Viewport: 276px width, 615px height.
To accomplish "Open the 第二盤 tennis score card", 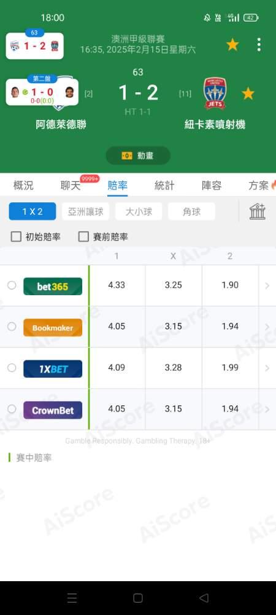I will click(x=42, y=92).
